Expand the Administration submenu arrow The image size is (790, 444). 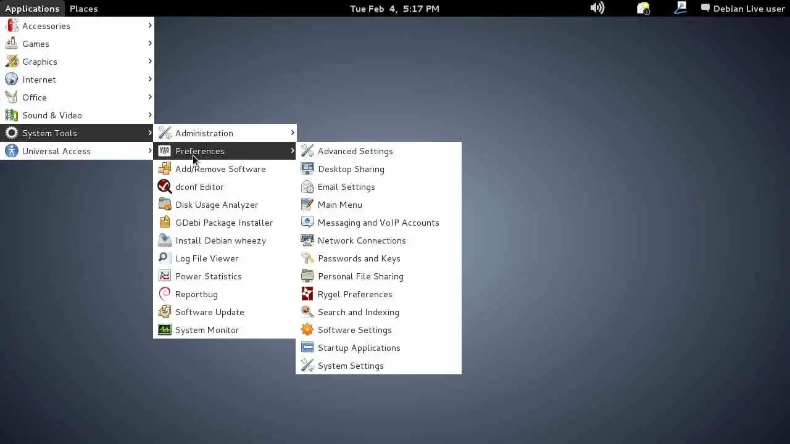293,133
